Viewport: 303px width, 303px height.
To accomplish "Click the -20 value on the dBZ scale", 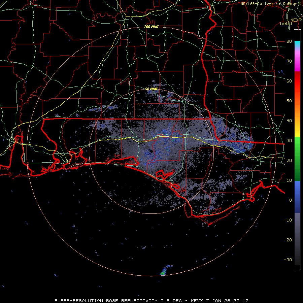I will (288, 240).
